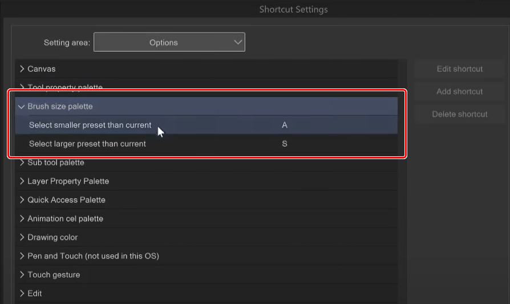Screen dimensions: 510x304
Task: Expand the Canvas category
Action: [22, 69]
